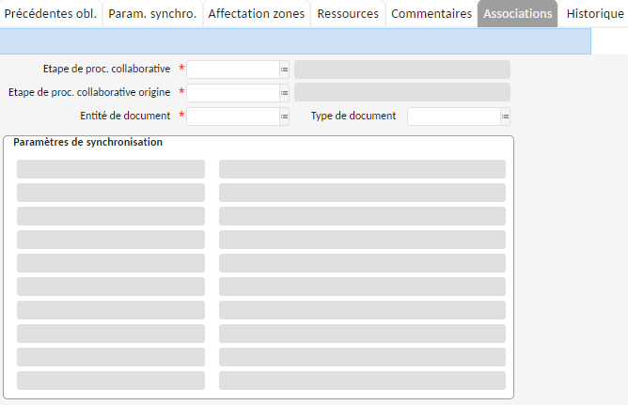Open the Historique tab

pyautogui.click(x=595, y=14)
